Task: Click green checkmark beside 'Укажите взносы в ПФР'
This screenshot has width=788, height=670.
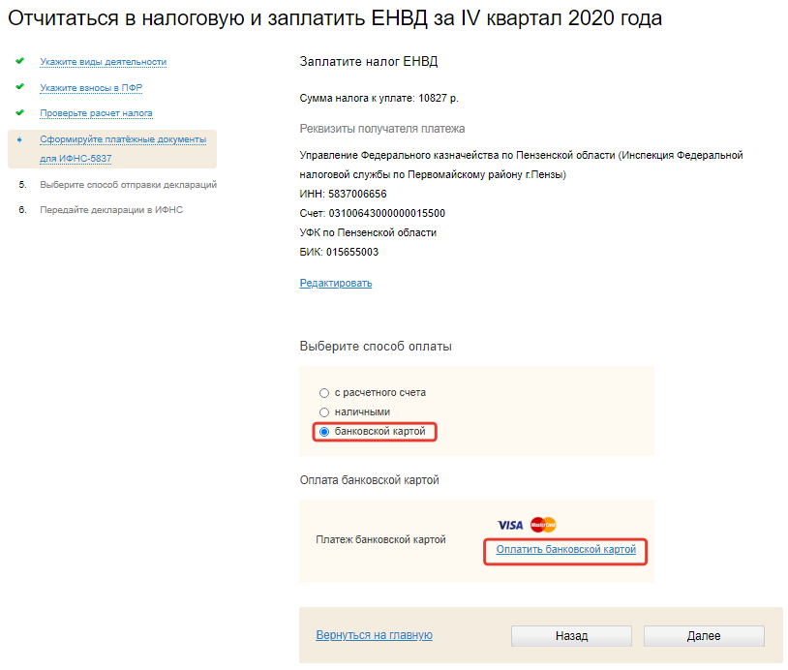Action: click(x=20, y=87)
